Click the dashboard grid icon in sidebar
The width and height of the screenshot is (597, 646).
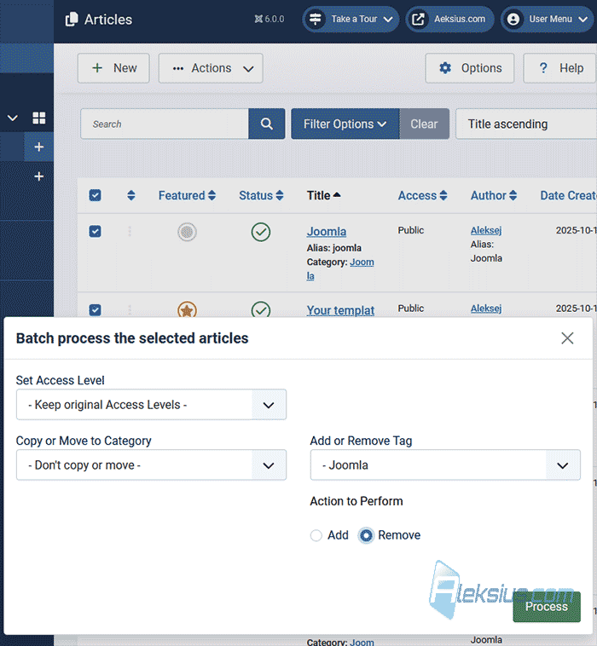tap(38, 118)
